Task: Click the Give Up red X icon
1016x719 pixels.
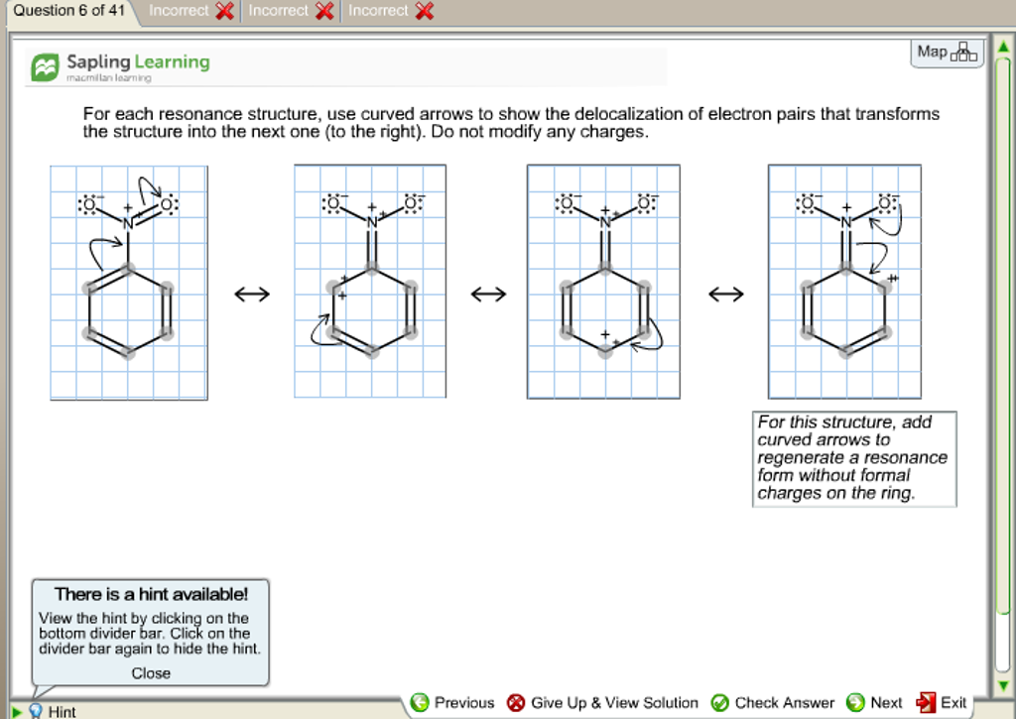Action: click(x=516, y=702)
